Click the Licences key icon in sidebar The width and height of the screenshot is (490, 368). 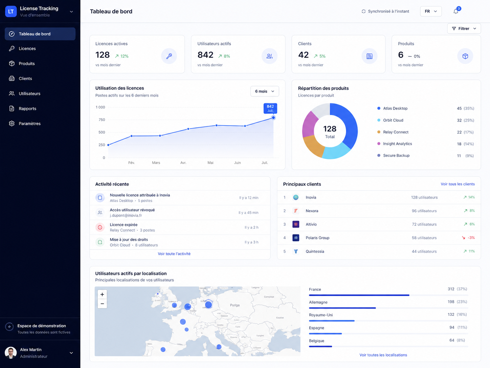tap(12, 48)
